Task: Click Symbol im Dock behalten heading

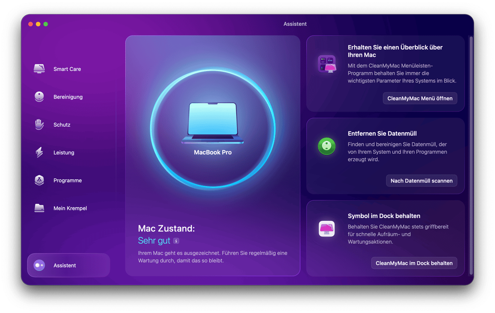Action: pos(384,216)
